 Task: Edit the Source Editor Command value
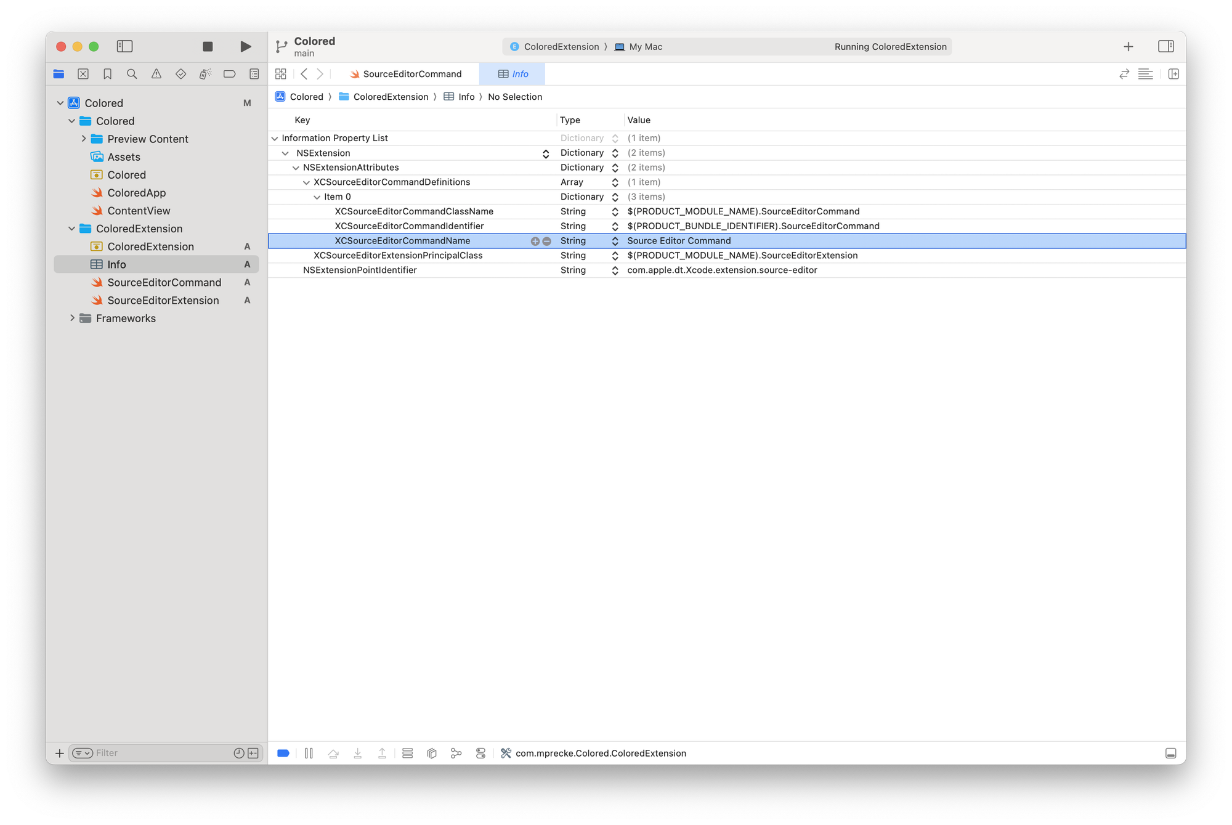click(x=679, y=241)
